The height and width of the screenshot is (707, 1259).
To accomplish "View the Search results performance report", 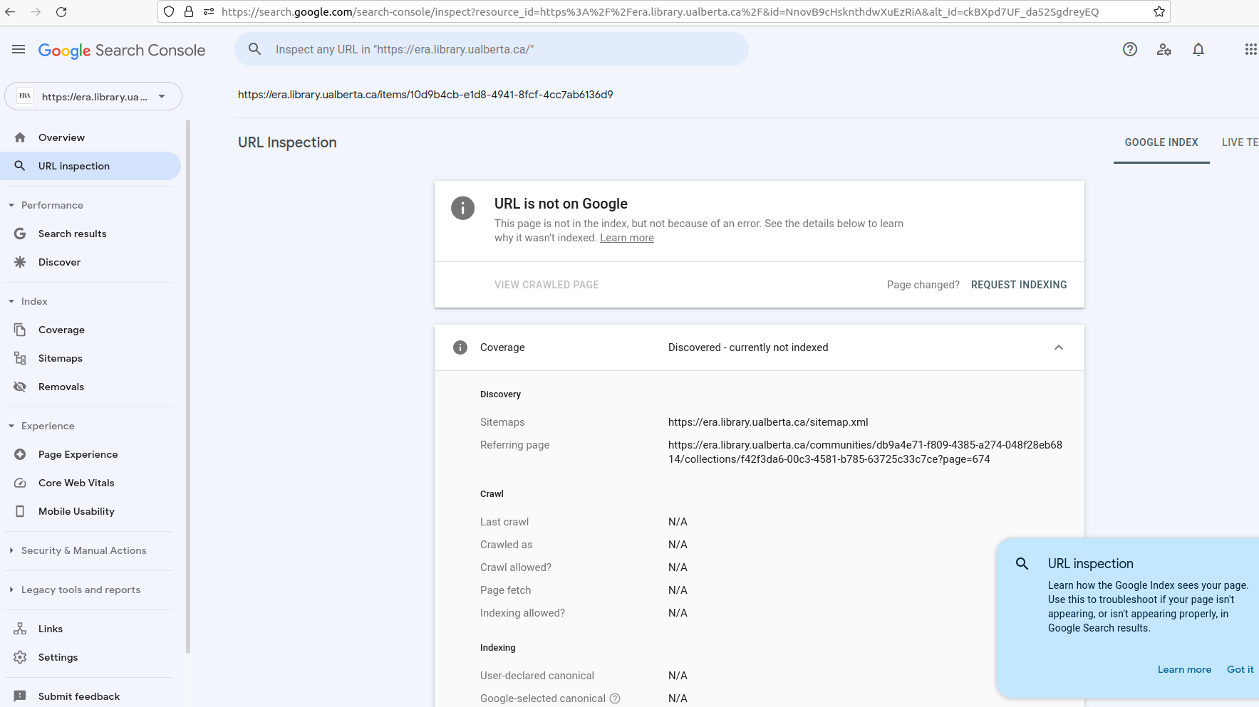I will 72,234.
